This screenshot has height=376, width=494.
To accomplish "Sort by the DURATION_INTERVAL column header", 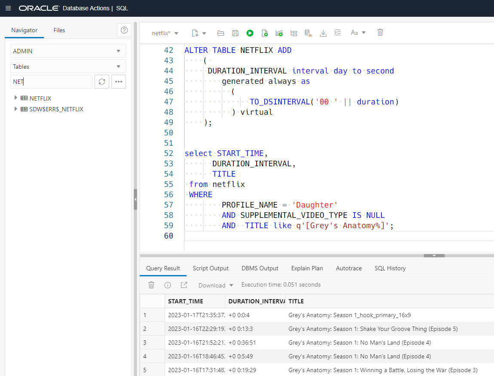I will tap(255, 301).
